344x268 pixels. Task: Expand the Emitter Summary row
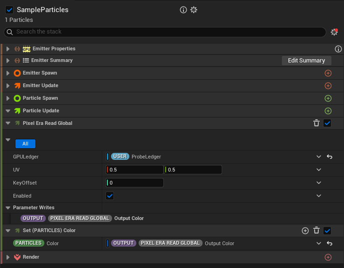point(8,61)
